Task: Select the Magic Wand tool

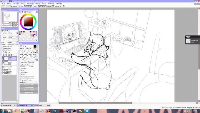Action: (x=26, y=46)
